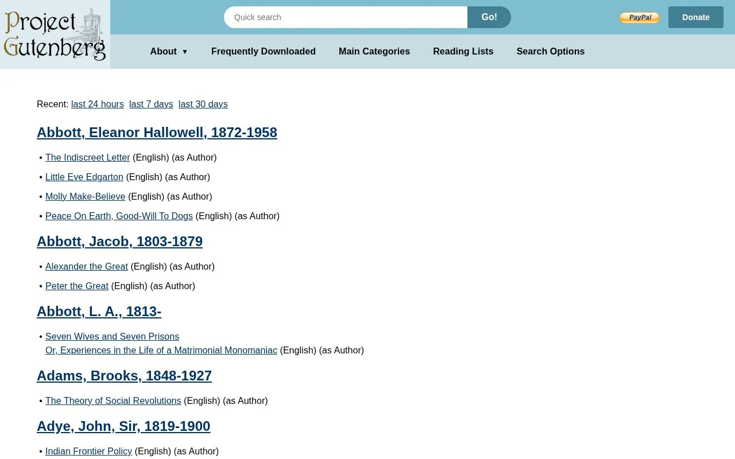Open Main Categories menu item
The image size is (735, 459).
coord(374,52)
